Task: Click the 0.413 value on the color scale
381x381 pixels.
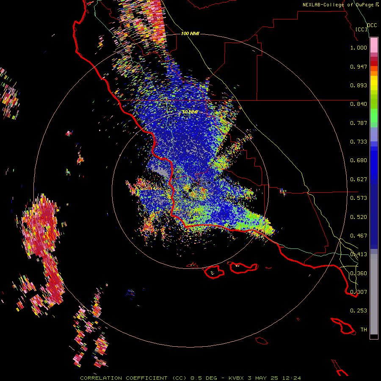Action: pyautogui.click(x=359, y=254)
